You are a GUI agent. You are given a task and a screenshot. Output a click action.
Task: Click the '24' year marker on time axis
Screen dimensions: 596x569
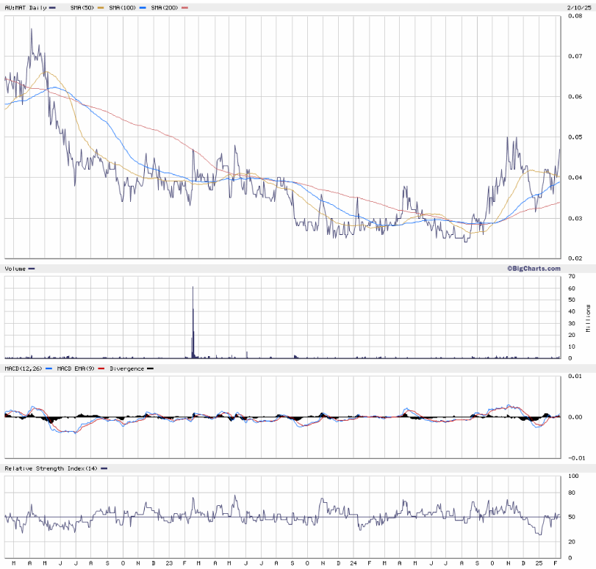point(355,562)
